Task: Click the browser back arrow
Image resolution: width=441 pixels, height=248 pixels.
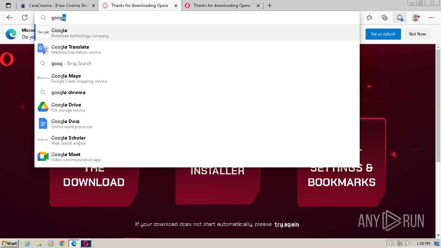Action: tap(10, 18)
